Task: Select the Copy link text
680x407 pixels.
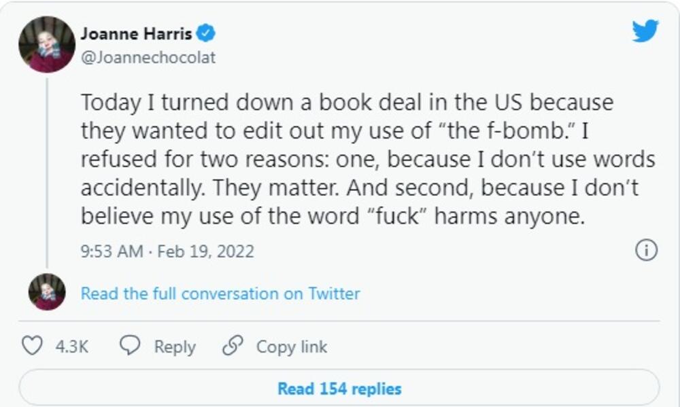Action: tap(291, 347)
